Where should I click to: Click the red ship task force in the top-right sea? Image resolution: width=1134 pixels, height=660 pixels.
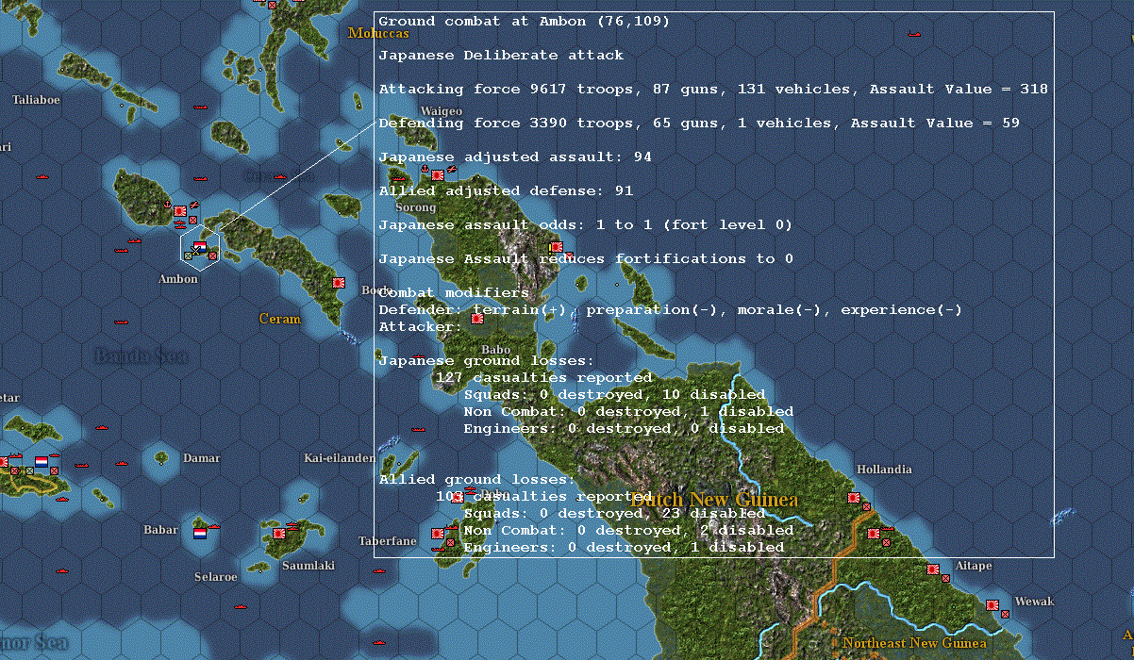coord(913,34)
